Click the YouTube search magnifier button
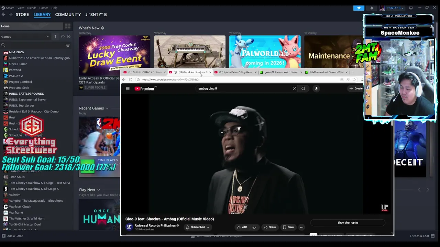This screenshot has width=440, height=247. (x=303, y=89)
